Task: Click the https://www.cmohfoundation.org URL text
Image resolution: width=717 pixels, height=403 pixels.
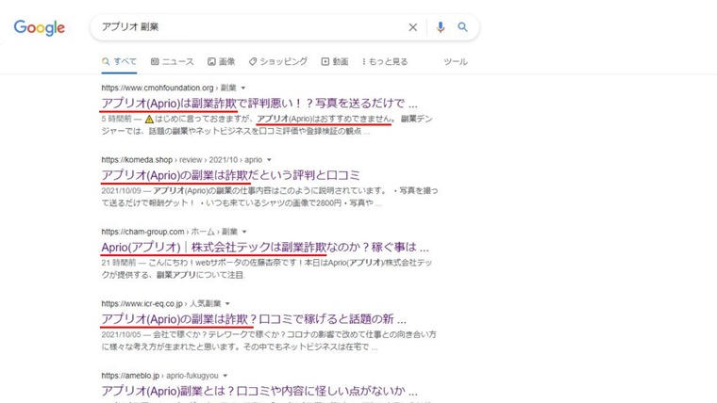Action: click(158, 88)
